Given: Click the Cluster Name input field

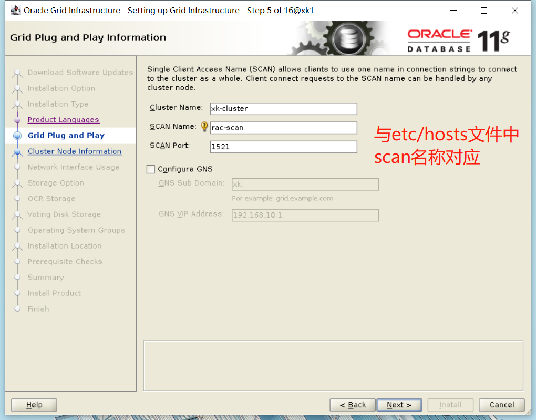Looking at the screenshot, I should [x=283, y=109].
